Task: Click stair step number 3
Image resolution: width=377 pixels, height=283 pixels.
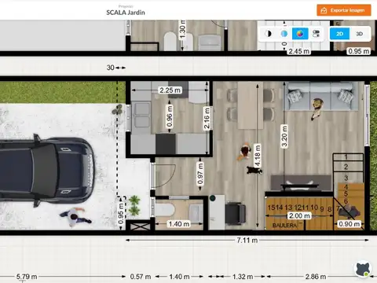Action: click(346, 178)
